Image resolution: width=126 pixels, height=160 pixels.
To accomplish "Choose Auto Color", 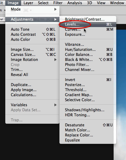I will (32, 39).
